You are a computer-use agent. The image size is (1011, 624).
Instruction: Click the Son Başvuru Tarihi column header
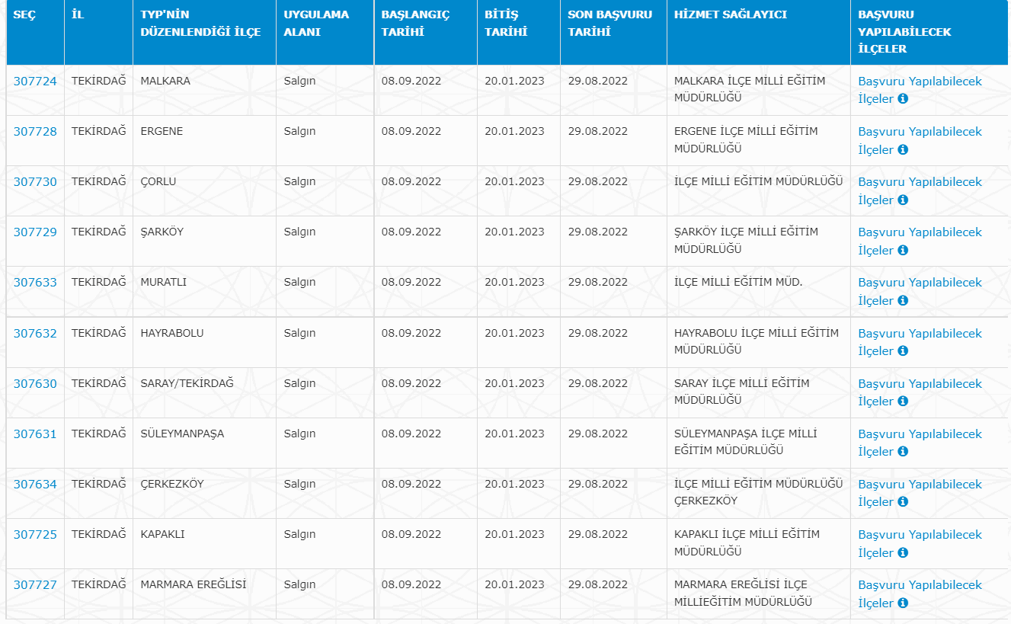(609, 23)
